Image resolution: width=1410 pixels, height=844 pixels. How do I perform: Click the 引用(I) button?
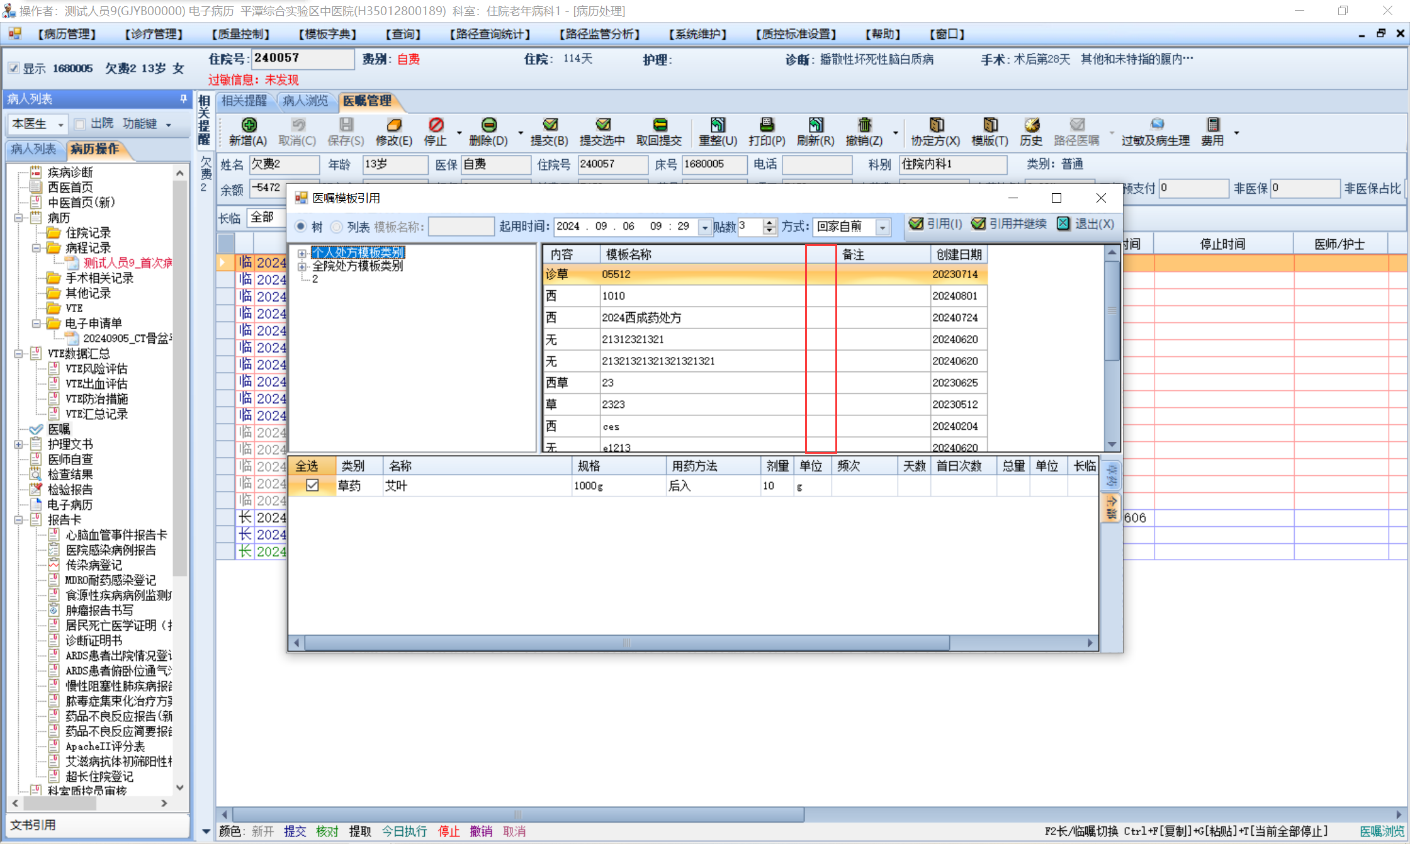coord(937,224)
